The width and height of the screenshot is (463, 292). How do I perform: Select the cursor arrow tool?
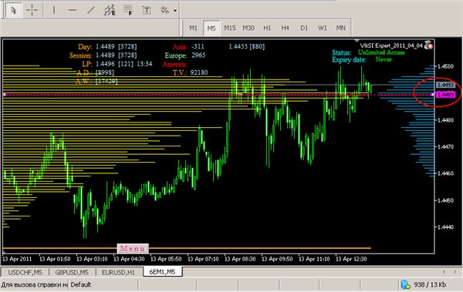pyautogui.click(x=13, y=10)
